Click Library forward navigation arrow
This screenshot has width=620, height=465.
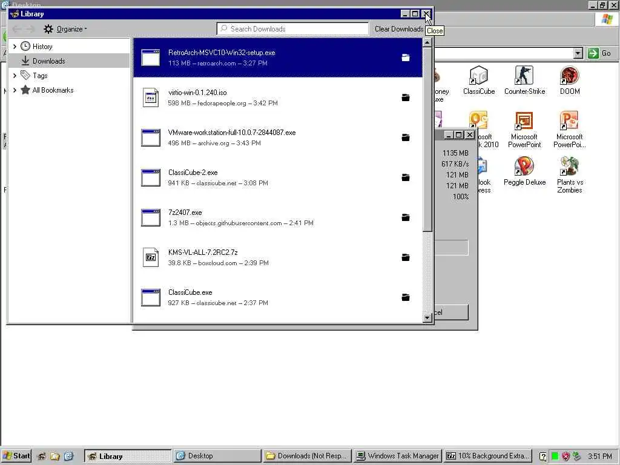tap(30, 29)
